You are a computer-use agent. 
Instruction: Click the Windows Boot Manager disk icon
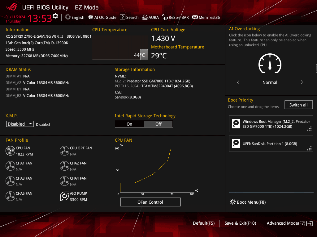click(236, 124)
